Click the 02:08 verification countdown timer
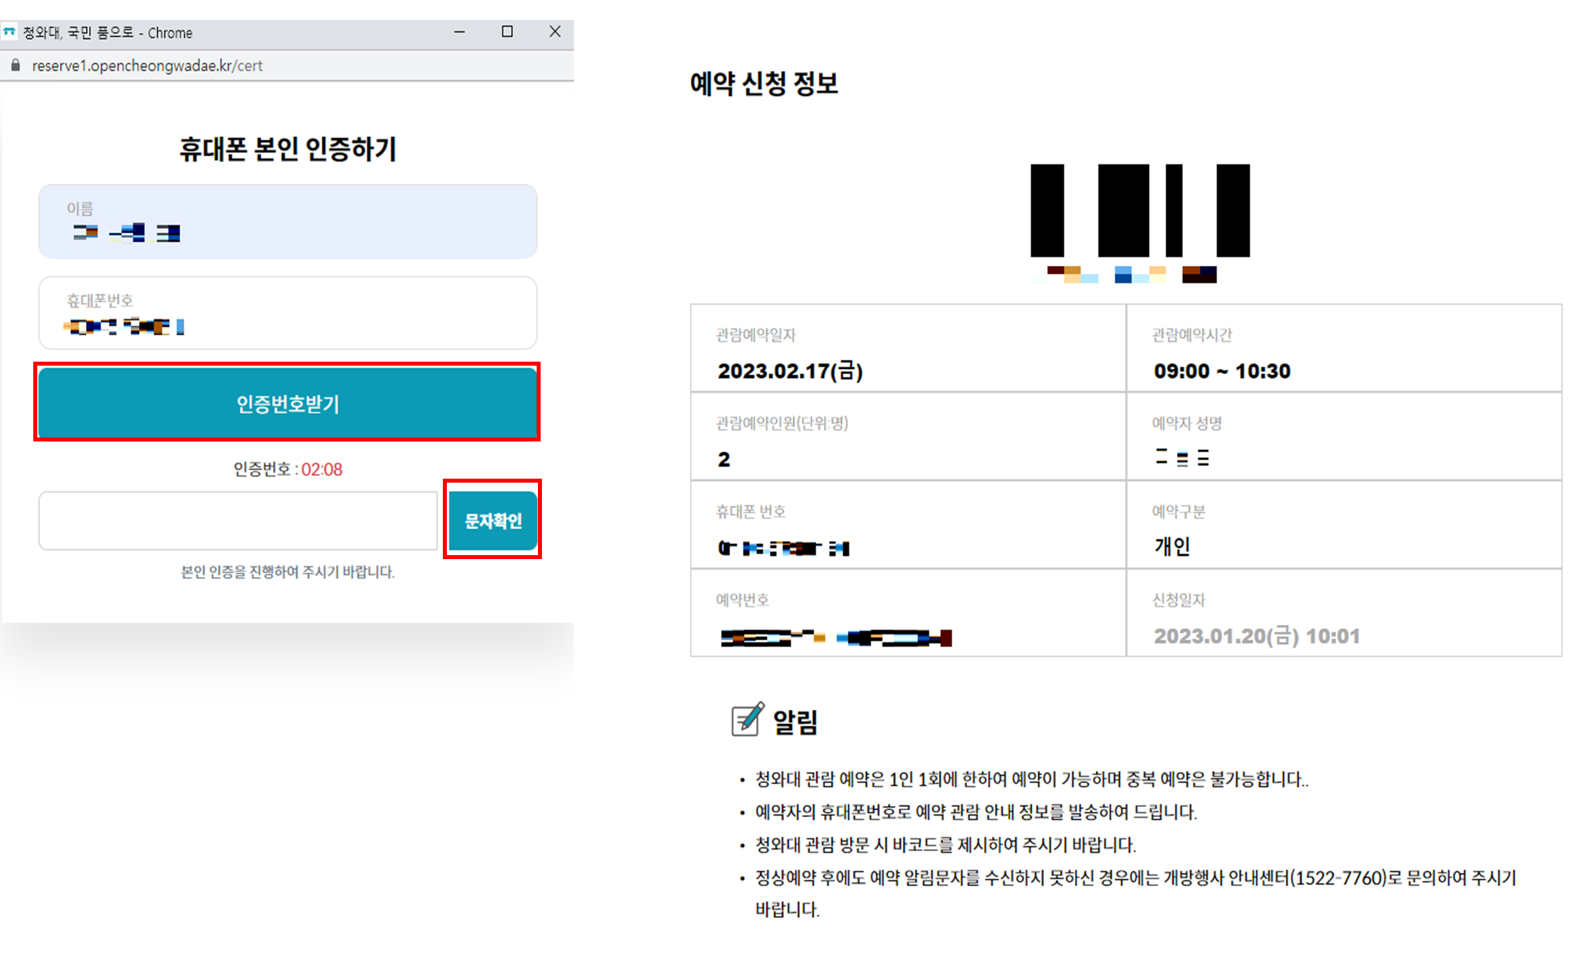The width and height of the screenshot is (1574, 956). point(322,469)
